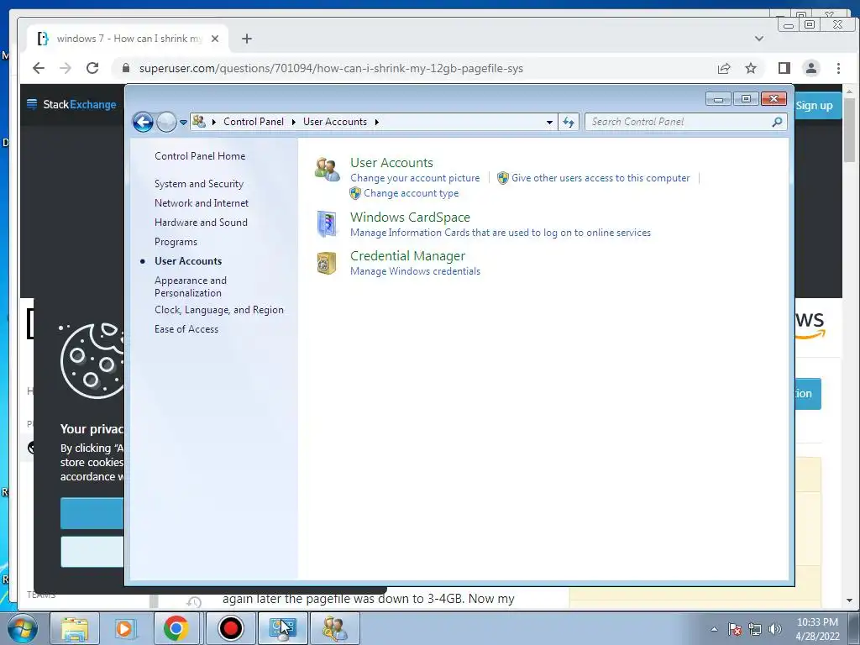The image size is (860, 645).
Task: Open Credential Manager heading link
Action: click(x=407, y=256)
